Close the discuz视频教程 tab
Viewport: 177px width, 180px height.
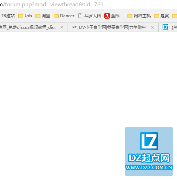tap(62, 27)
